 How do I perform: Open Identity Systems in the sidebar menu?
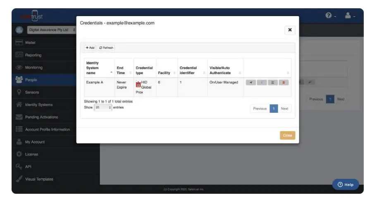click(39, 105)
